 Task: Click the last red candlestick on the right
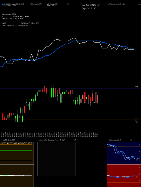coord(98,99)
